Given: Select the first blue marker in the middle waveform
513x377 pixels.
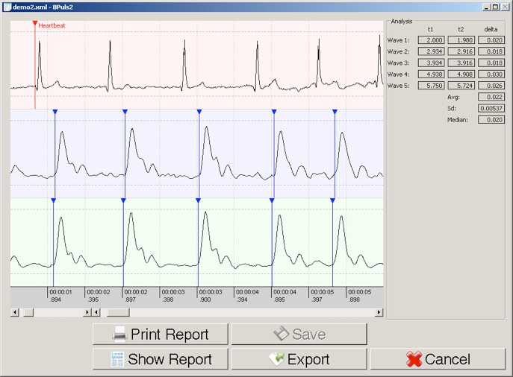Looking at the screenshot, I should pyautogui.click(x=55, y=112).
